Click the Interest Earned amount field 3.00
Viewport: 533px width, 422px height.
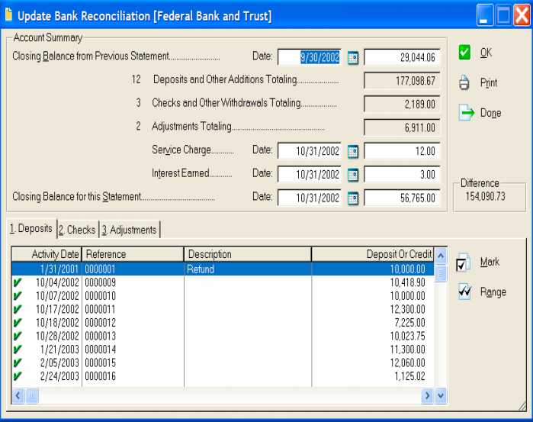[402, 175]
